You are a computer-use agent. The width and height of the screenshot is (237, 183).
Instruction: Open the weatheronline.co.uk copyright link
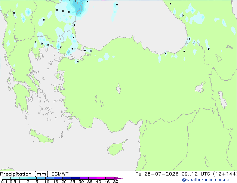point(206,180)
